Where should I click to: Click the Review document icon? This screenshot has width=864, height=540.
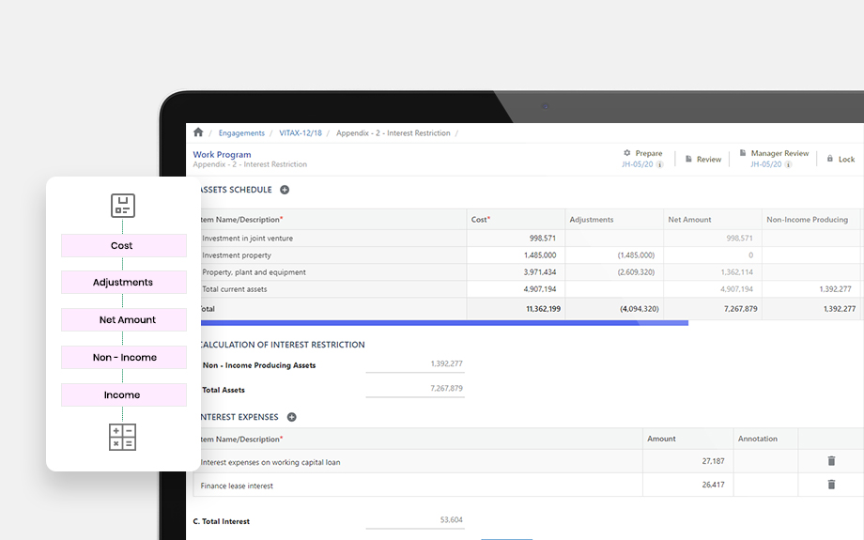tap(688, 159)
